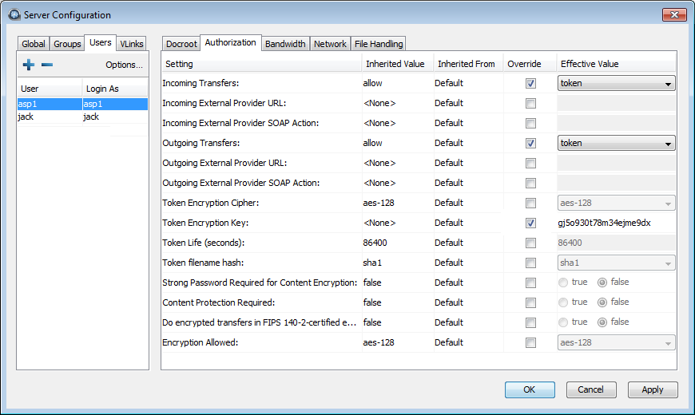Screen dimensions: 695x415
Task: Click the plus icon to add a user
Action: click(x=29, y=65)
